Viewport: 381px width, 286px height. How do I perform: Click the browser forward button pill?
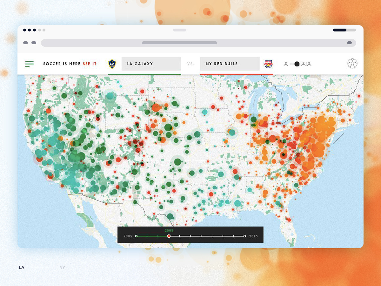[x=34, y=43]
